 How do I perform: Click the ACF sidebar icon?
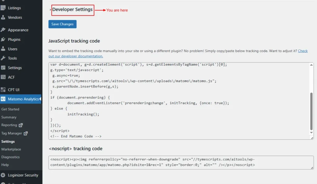(x=3, y=77)
